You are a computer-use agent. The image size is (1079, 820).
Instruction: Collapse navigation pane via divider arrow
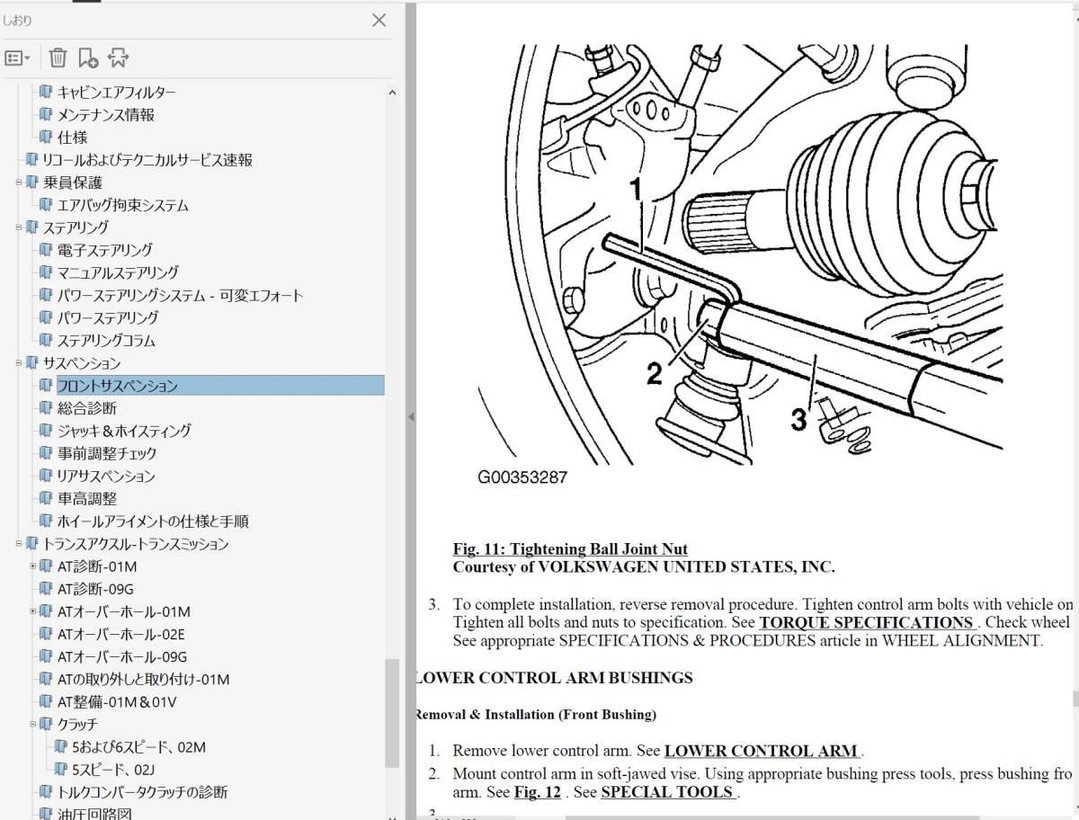click(x=410, y=417)
